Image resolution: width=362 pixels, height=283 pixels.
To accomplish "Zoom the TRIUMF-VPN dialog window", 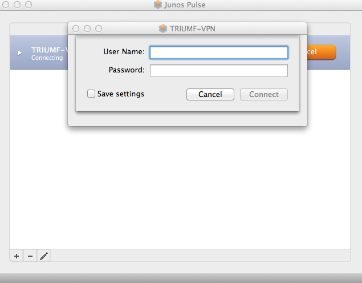I will click(x=99, y=28).
